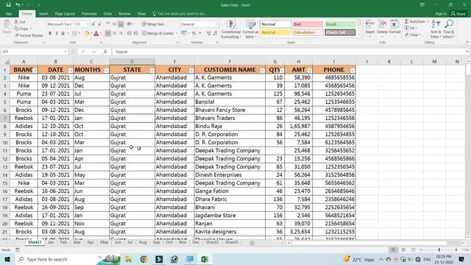Undo the last action
The height and width of the screenshot is (265, 471).
click(x=18, y=5)
